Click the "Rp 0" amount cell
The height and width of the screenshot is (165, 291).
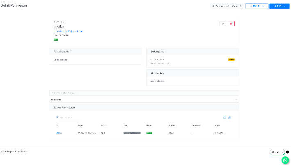[x=103, y=133]
